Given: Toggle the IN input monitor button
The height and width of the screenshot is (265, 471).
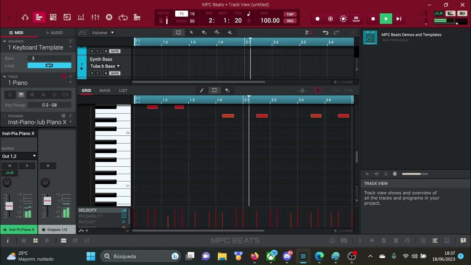Looking at the screenshot, I should [356, 19].
